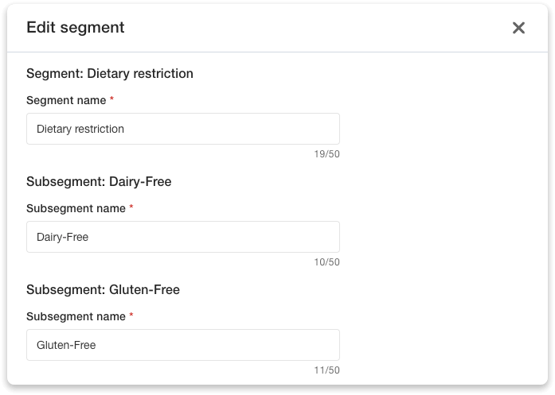This screenshot has height=395, width=555.
Task: Place cursor on "Gluten-Free" text in the input
Action: pos(66,345)
